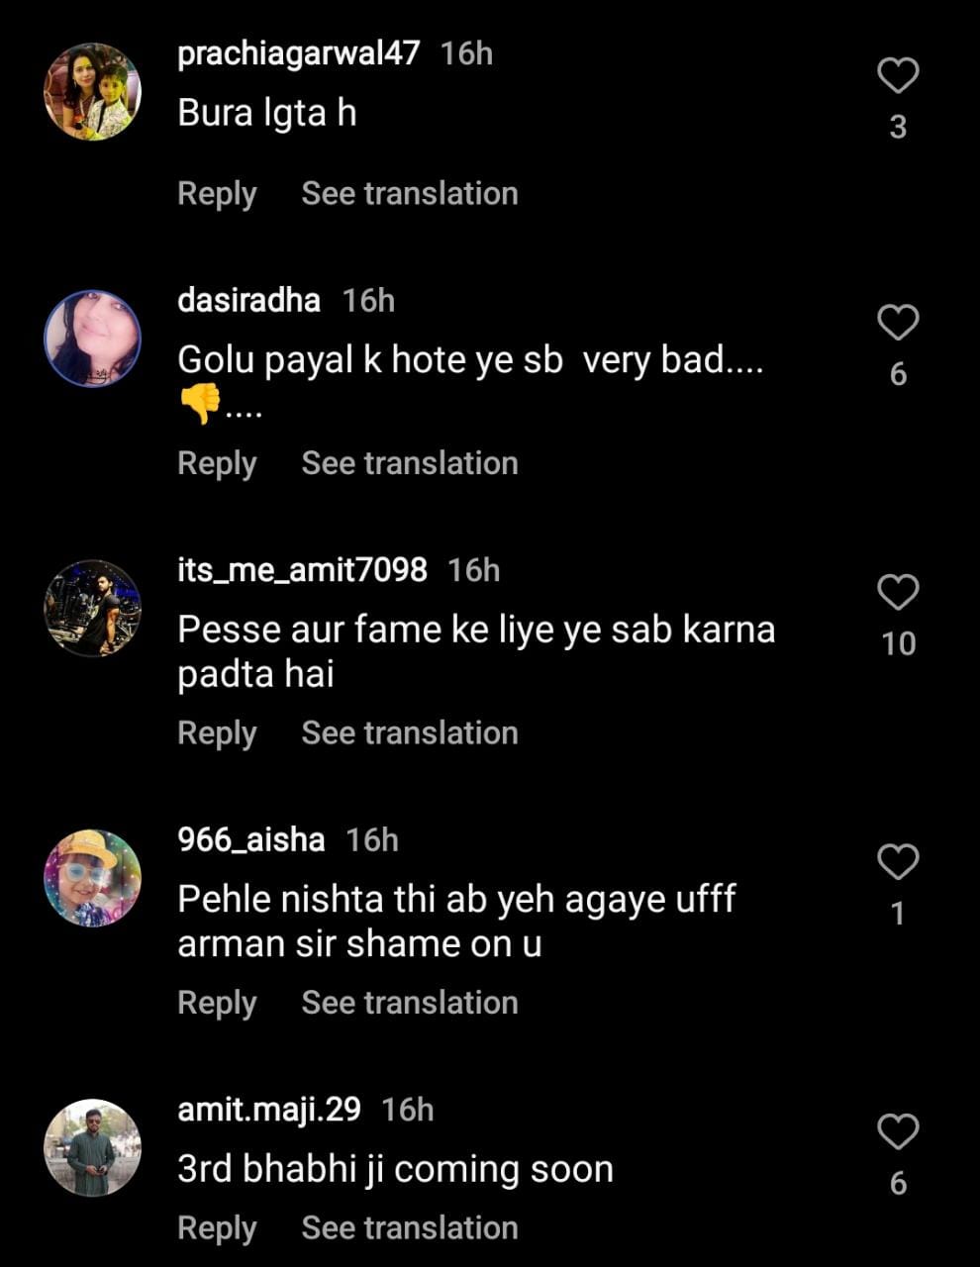See translation of its_me_amit7098's comment
Image resolution: width=980 pixels, height=1267 pixels.
(410, 732)
